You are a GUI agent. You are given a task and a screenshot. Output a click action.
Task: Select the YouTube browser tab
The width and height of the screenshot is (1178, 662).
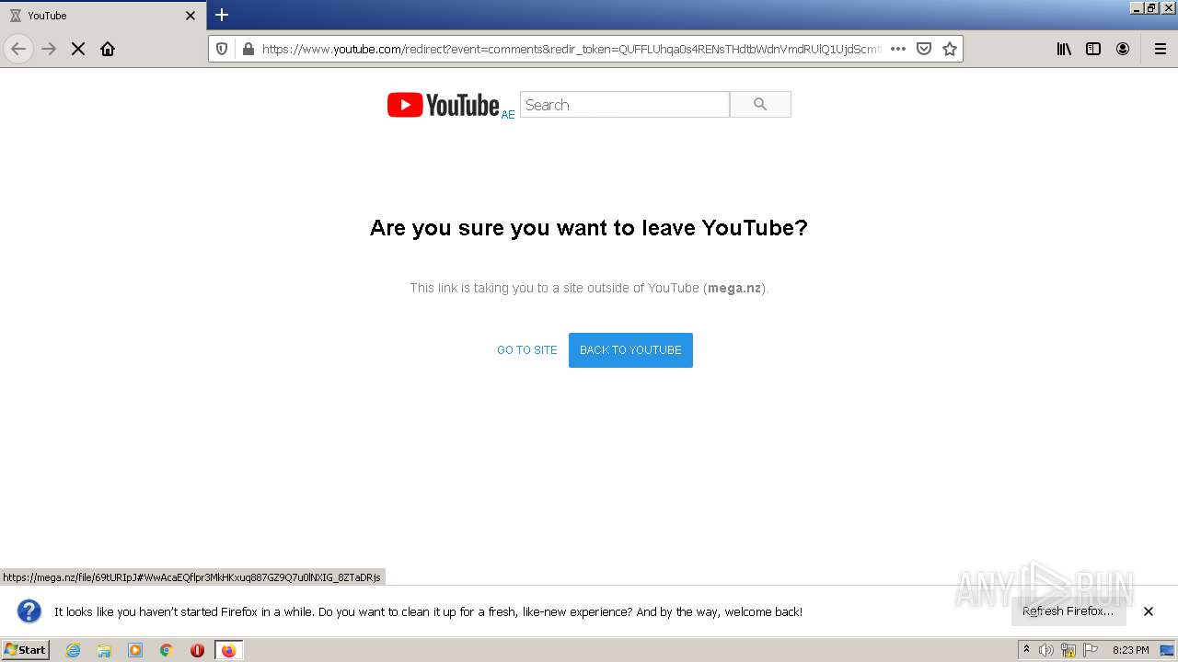[x=103, y=16]
